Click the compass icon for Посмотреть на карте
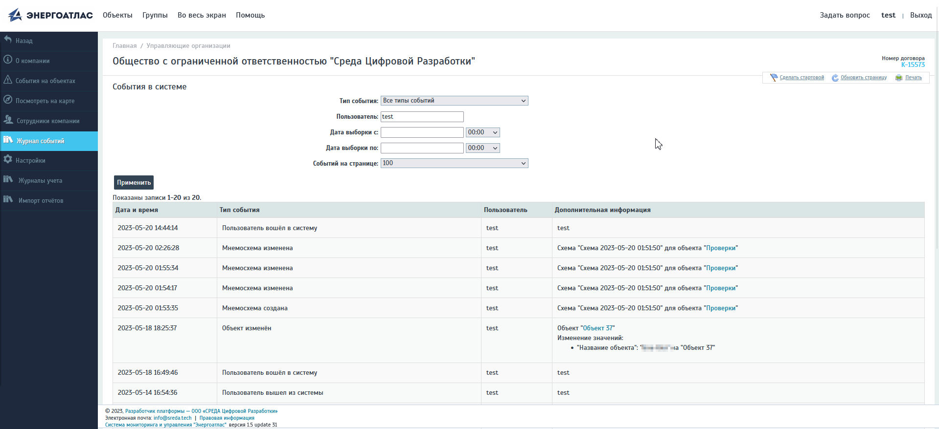The image size is (939, 429). pyautogui.click(x=8, y=100)
